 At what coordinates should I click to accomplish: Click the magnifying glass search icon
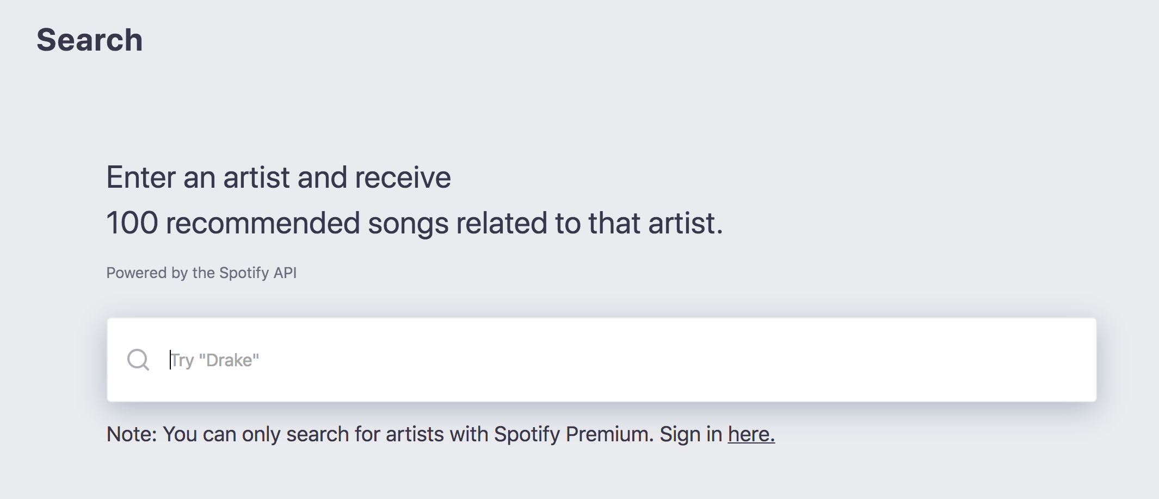coord(138,360)
